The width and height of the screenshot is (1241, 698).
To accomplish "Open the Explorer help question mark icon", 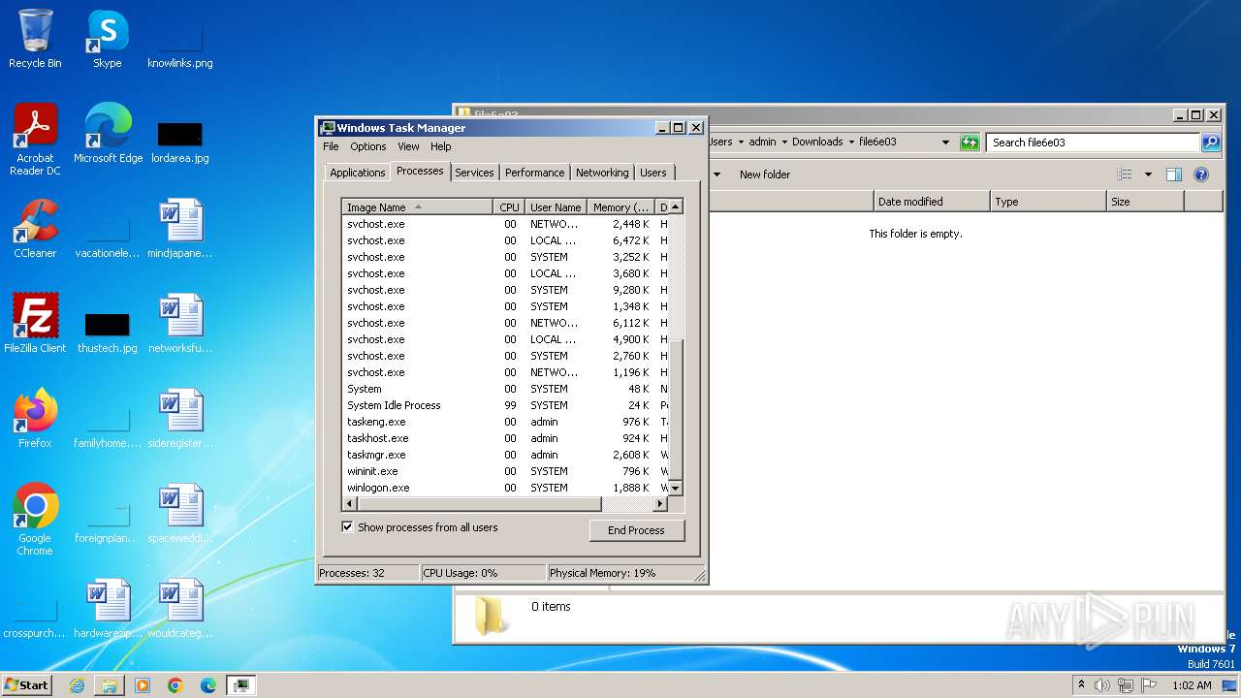I will [1201, 174].
